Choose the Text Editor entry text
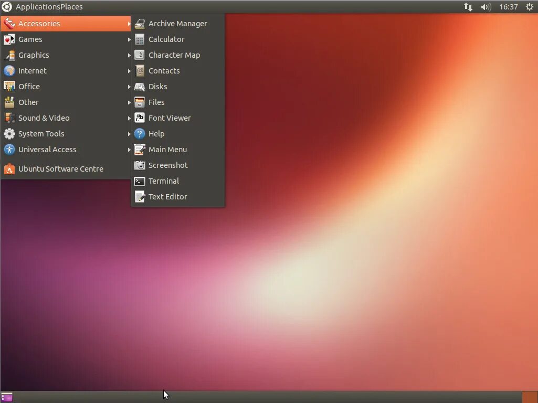538x403 pixels. click(168, 197)
